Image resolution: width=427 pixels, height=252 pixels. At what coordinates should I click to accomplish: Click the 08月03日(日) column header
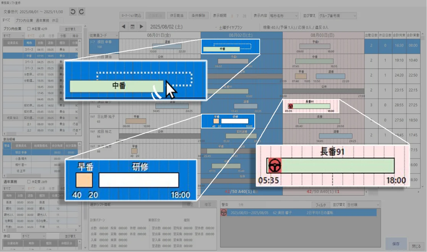point(323,35)
